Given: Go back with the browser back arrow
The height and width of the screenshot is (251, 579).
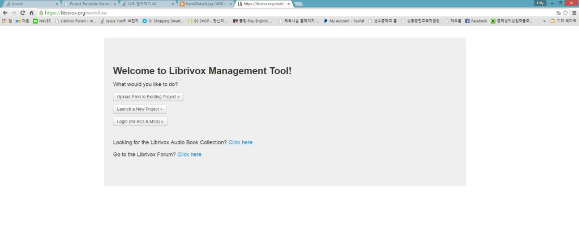Looking at the screenshot, I should (x=5, y=12).
